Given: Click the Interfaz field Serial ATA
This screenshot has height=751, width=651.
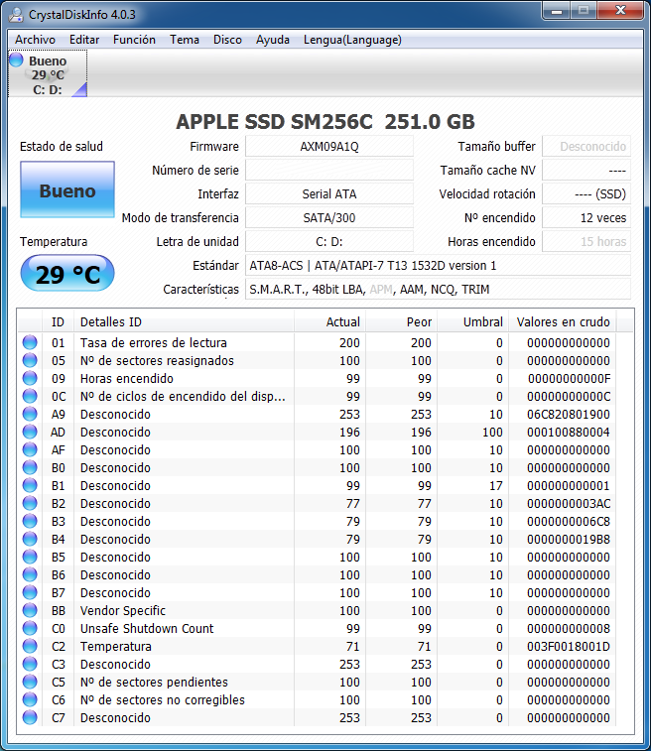Looking at the screenshot, I should (x=329, y=194).
